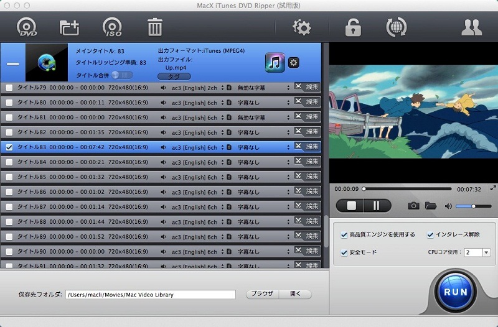
Task: Select the Title 81 row text
Action: tap(83, 117)
